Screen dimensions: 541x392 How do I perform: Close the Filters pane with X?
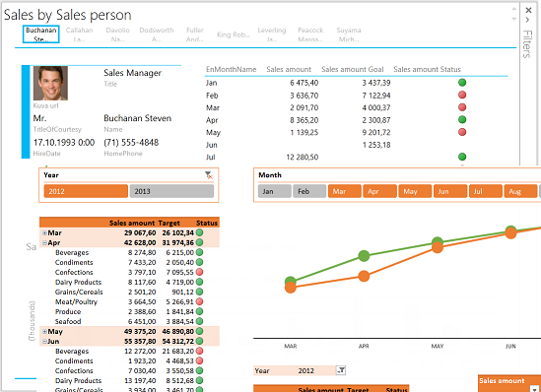528,10
